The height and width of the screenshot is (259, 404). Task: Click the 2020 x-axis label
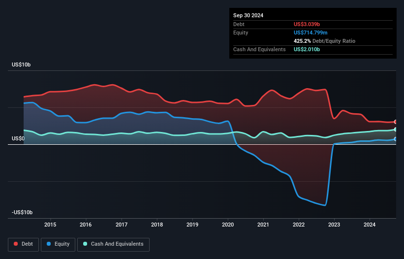(228, 225)
